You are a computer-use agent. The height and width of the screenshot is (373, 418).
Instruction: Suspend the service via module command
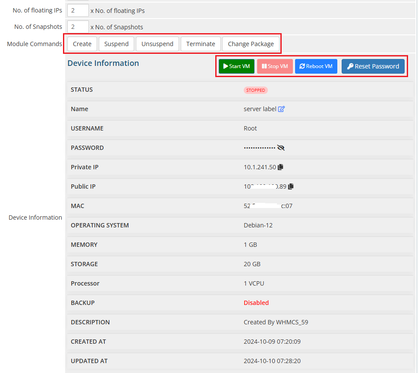pyautogui.click(x=116, y=44)
